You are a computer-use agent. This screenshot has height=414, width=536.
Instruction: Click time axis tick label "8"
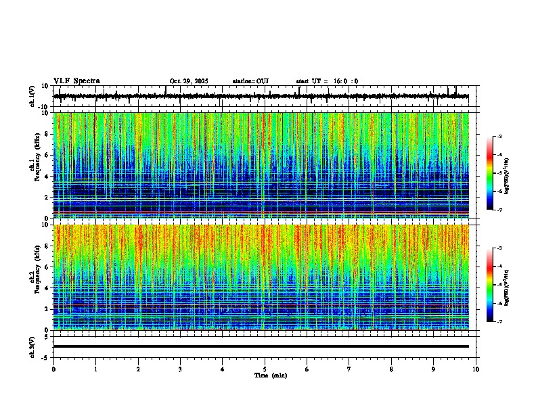(391, 369)
